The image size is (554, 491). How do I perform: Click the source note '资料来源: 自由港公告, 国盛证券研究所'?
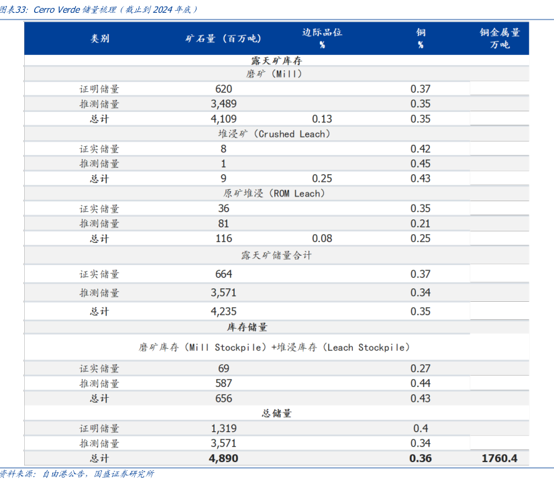pos(77,474)
